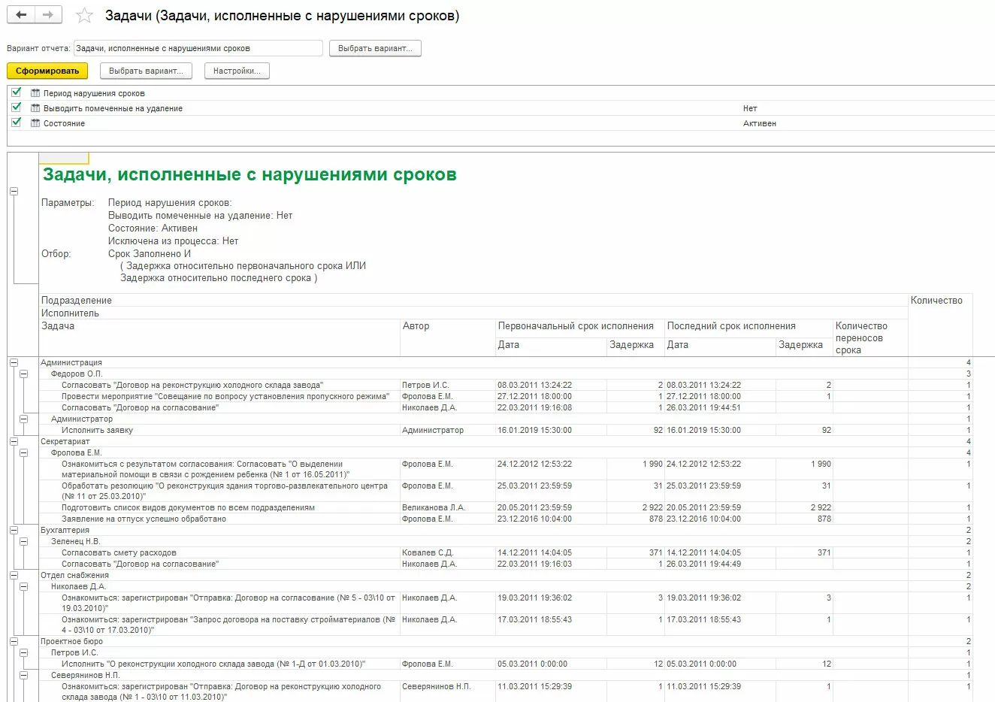Add report to favorites with star icon
The image size is (995, 702).
coord(85,15)
